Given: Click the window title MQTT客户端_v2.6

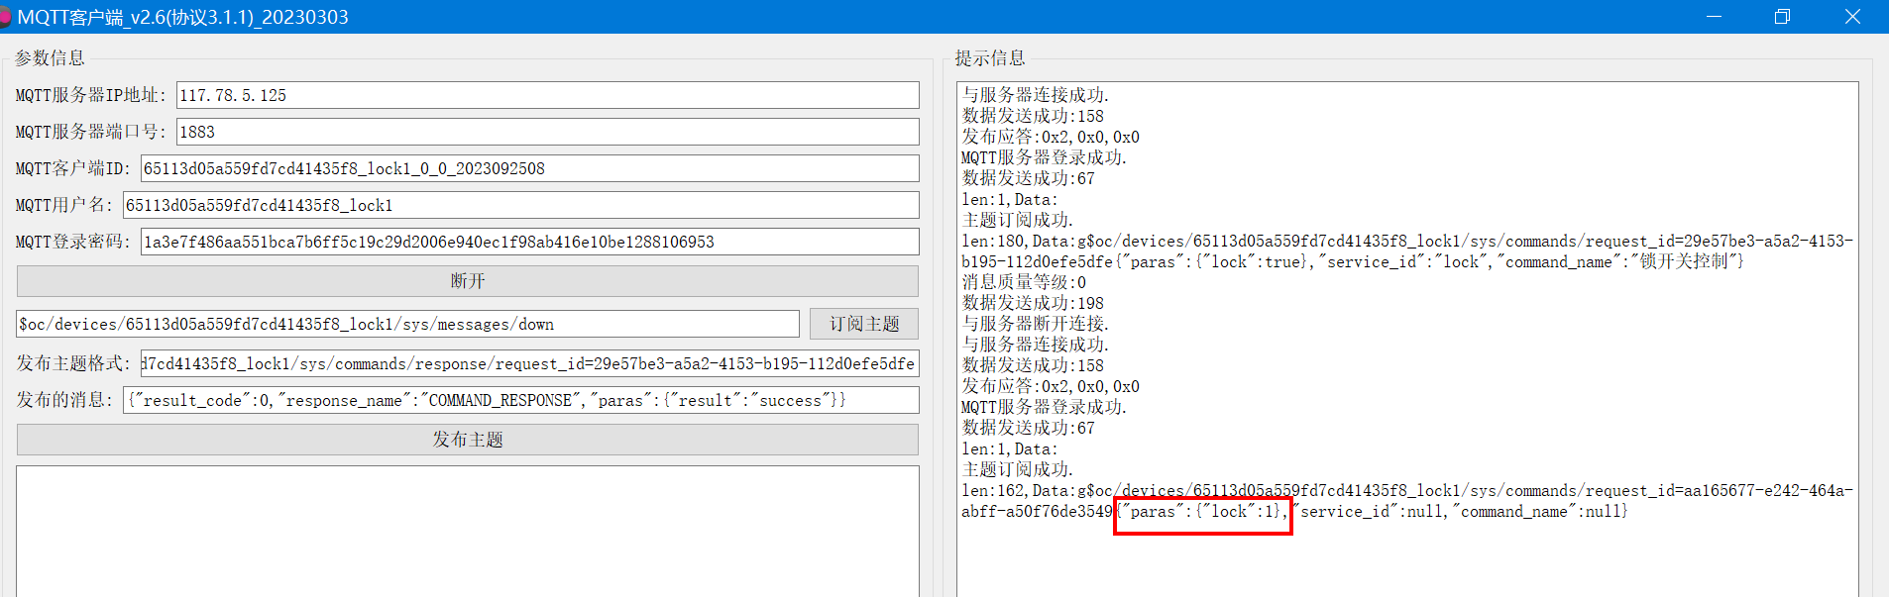Looking at the screenshot, I should pyautogui.click(x=182, y=17).
